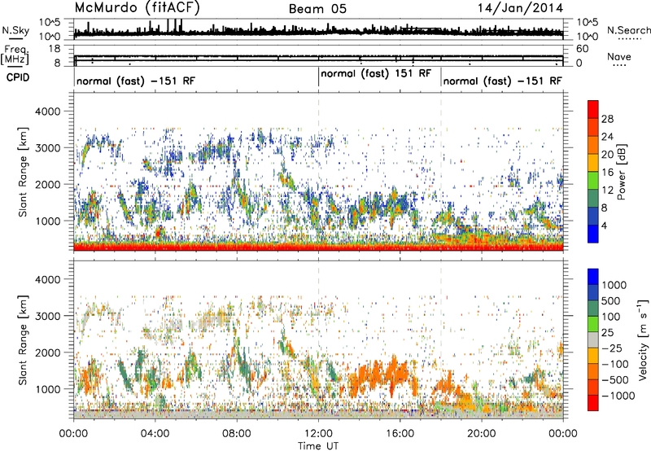
Task: Click the last 'normal (fast) -151 RF' label after 18:00
Action: 502,81
